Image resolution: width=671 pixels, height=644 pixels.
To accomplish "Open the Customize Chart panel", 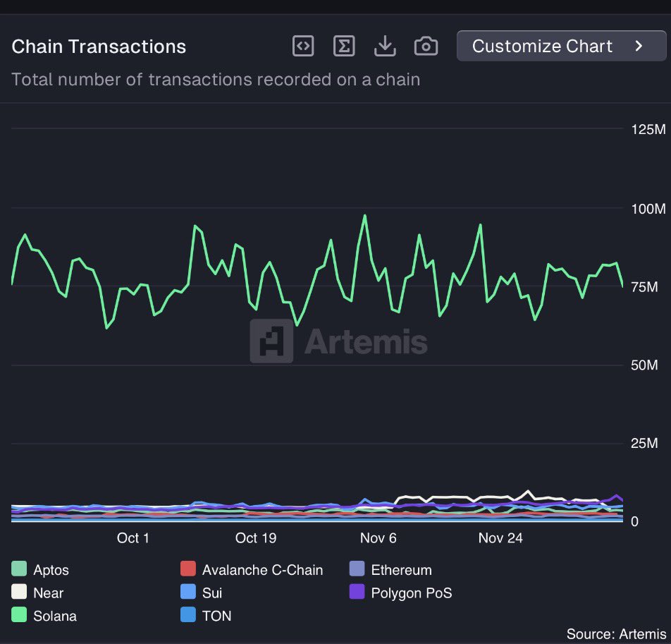I will coord(543,47).
